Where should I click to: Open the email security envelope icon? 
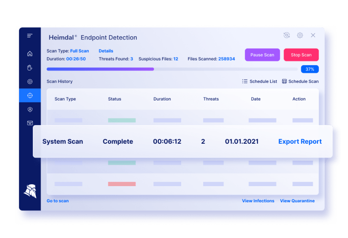click(30, 123)
